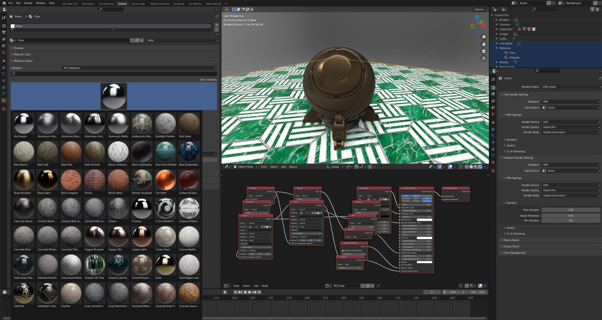Click the white color swatch in Standard Surface node
This screenshot has height=320, width=602.
coord(423,220)
